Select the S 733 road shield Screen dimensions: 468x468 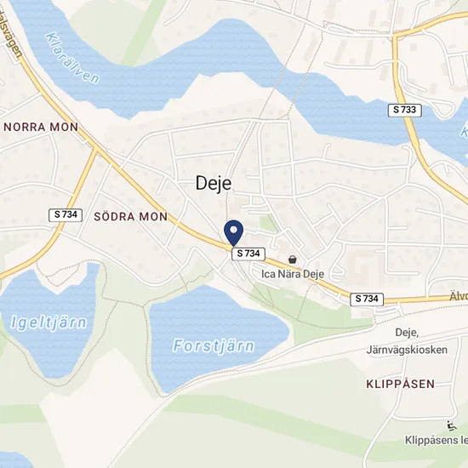click(x=404, y=110)
